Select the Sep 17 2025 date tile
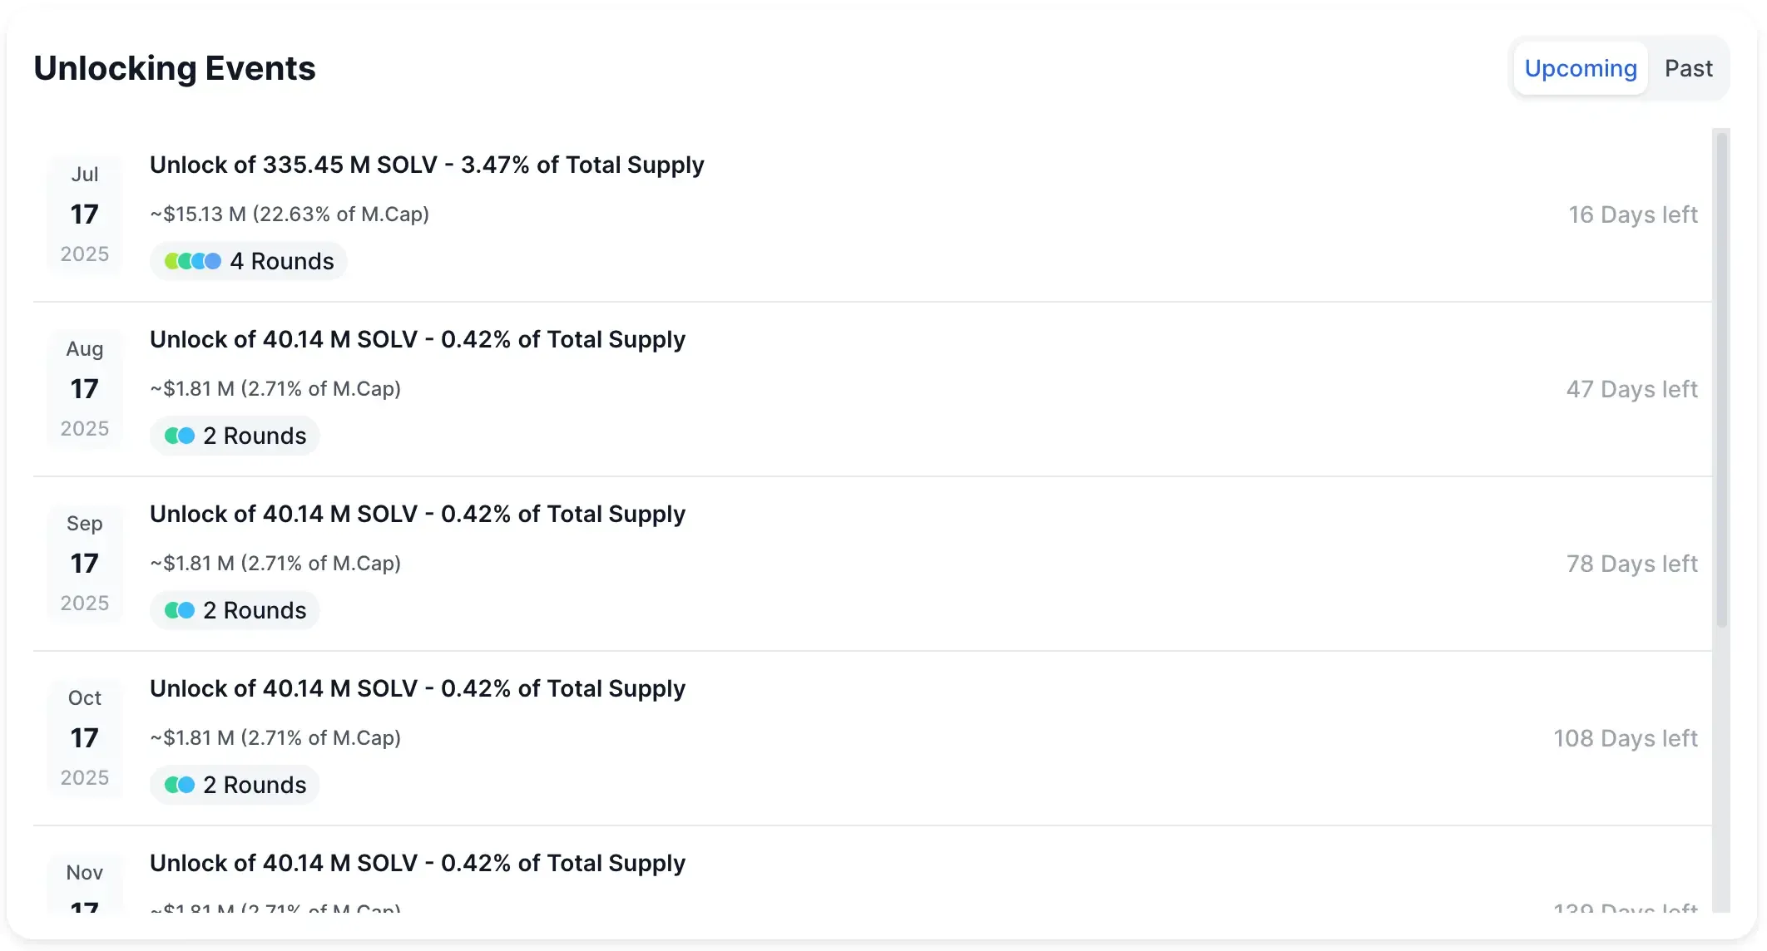This screenshot has width=1767, height=951. coord(85,564)
